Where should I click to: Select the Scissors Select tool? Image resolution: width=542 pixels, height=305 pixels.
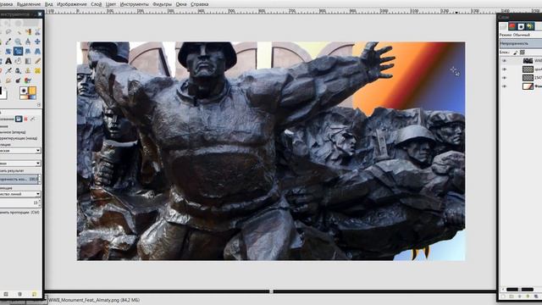pos(37,32)
